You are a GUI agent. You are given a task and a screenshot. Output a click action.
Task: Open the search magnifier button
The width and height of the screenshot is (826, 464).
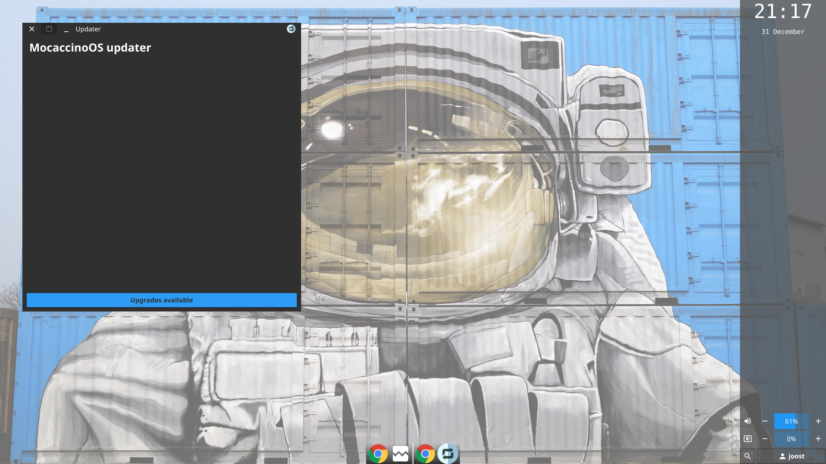748,456
